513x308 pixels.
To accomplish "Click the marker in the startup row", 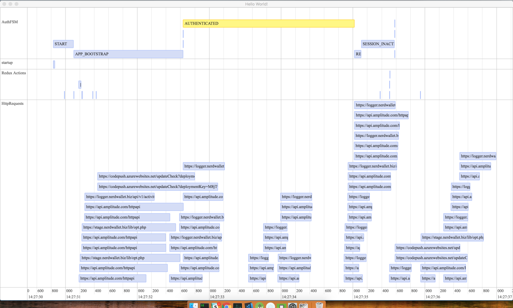I will click(x=54, y=65).
